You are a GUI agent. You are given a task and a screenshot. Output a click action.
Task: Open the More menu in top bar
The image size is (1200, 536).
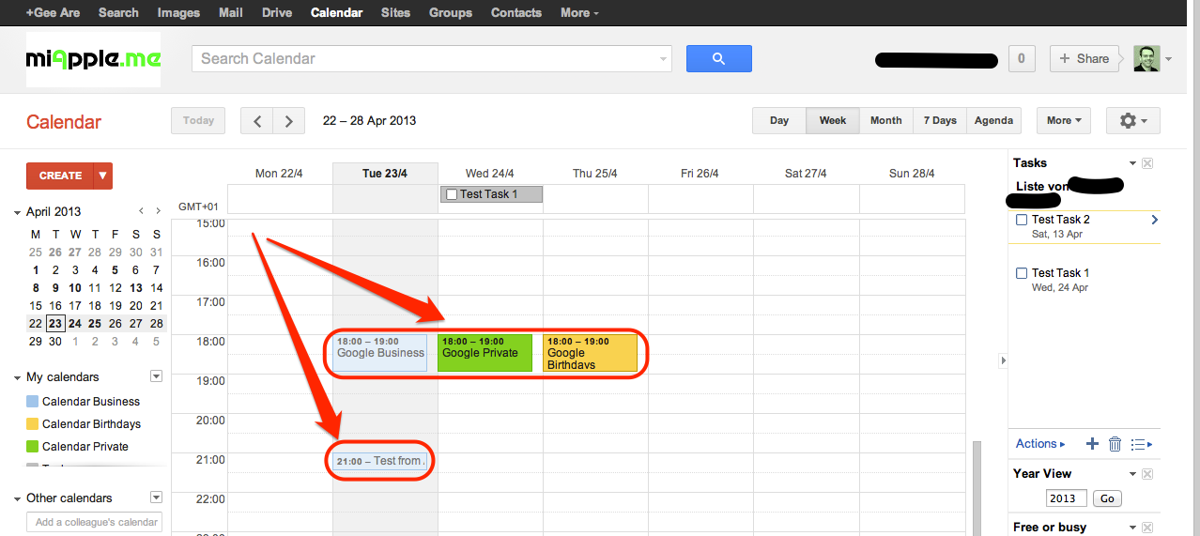pyautogui.click(x=579, y=12)
